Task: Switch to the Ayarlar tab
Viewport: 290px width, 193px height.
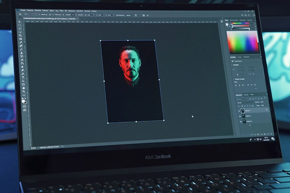Action: pos(240,57)
